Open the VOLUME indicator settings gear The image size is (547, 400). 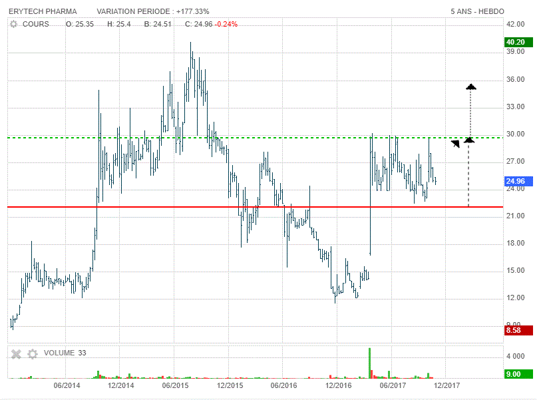point(33,354)
